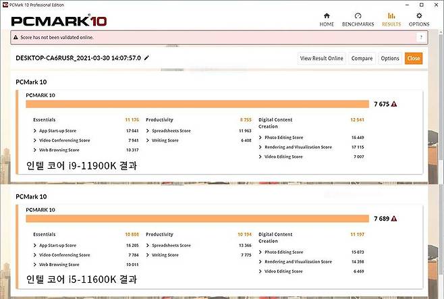
Task: Select Digital Content Creation score 11 197
Action: 357,234
